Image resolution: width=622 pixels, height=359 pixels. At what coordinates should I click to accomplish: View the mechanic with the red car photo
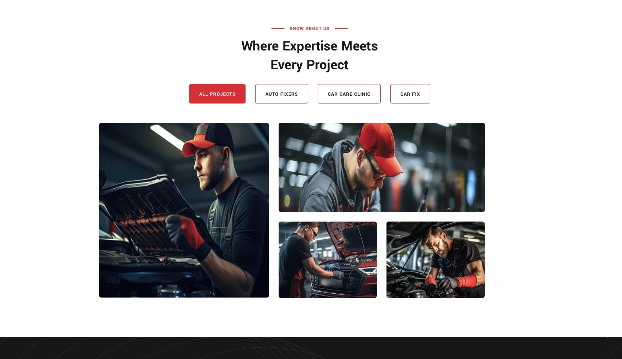point(328,260)
